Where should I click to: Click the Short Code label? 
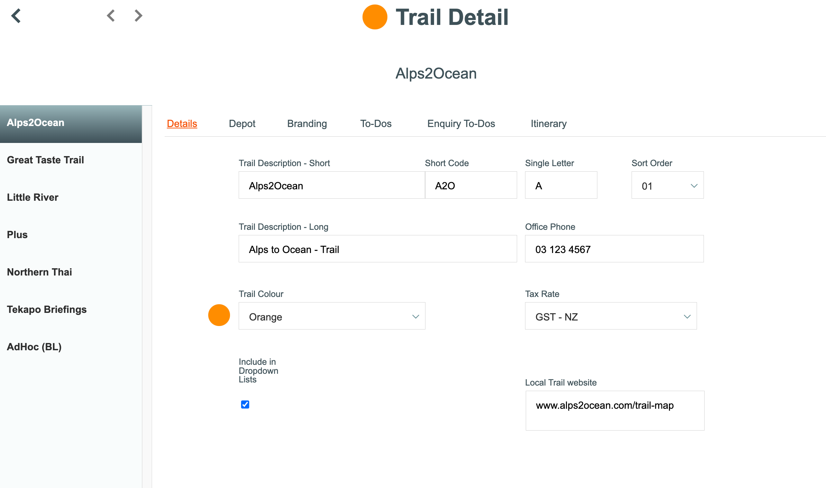[447, 163]
